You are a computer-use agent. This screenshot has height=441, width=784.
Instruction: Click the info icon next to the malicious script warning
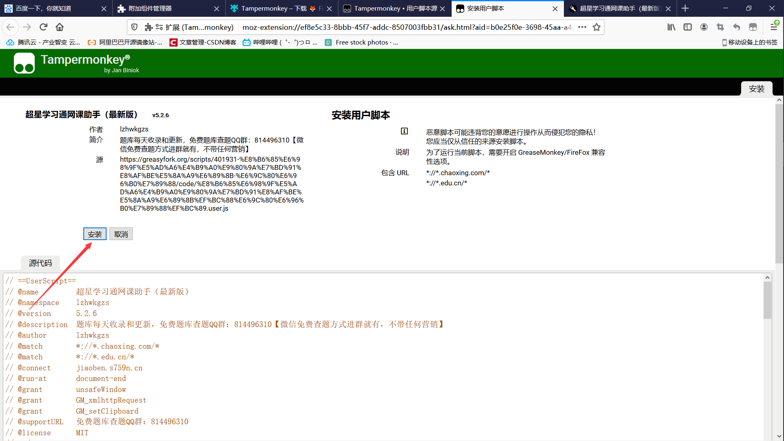coord(404,131)
